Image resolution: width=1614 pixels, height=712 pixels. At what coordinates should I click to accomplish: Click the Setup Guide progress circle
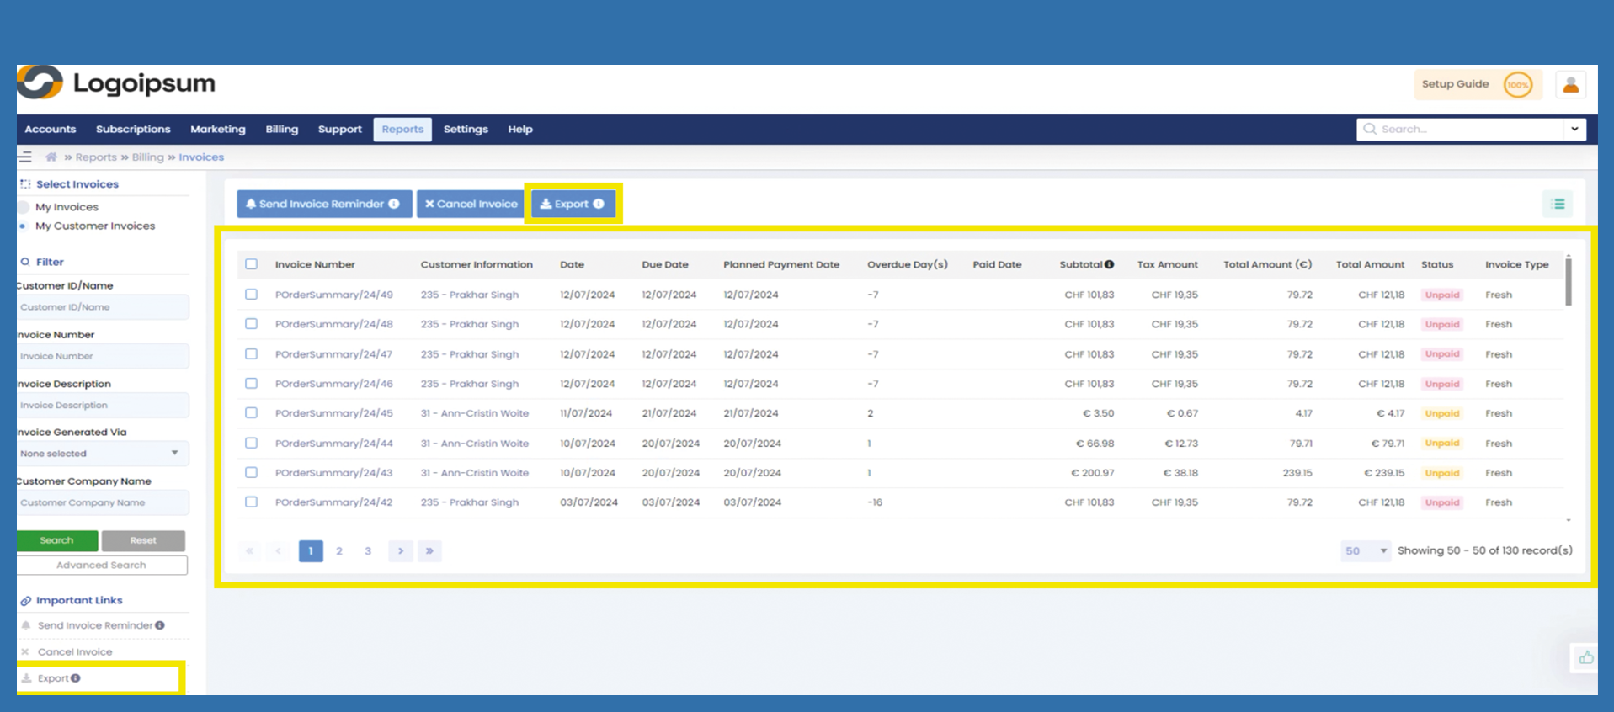[x=1517, y=85]
